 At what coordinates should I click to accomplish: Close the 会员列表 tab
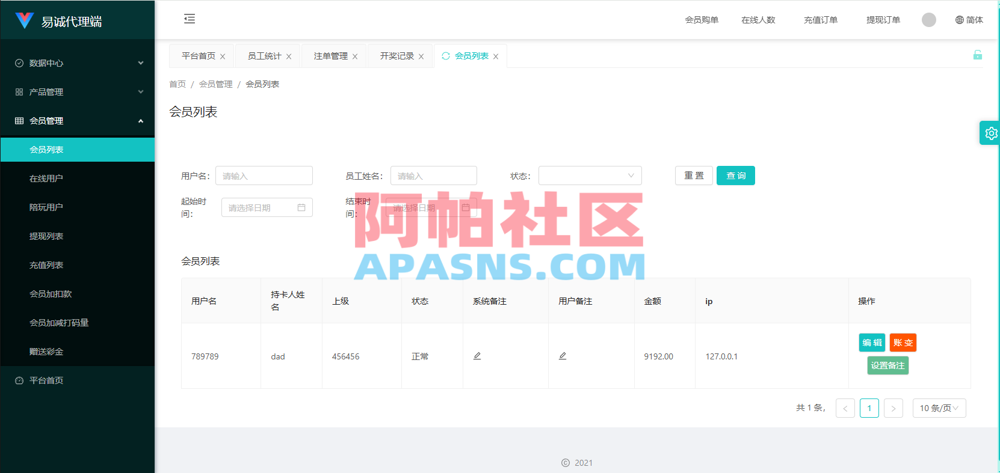[x=496, y=56]
